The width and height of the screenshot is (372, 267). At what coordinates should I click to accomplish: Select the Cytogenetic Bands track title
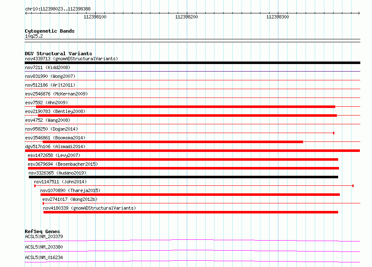click(x=50, y=31)
